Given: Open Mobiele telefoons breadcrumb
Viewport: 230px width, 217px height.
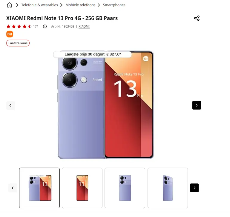Looking at the screenshot, I should [x=80, y=5].
